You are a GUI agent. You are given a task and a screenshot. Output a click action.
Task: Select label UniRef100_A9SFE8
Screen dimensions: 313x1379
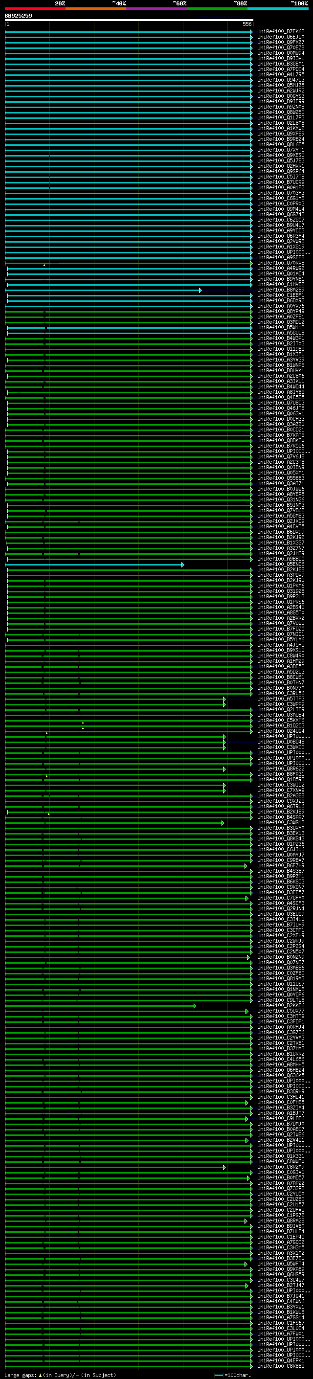click(281, 257)
